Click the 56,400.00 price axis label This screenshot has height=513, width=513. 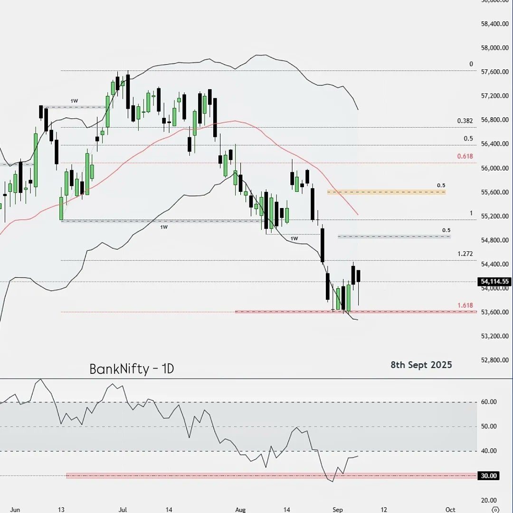[x=494, y=144]
